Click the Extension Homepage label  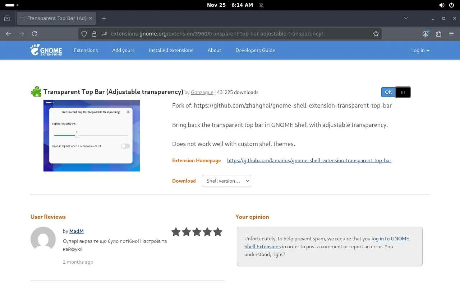pyautogui.click(x=197, y=160)
